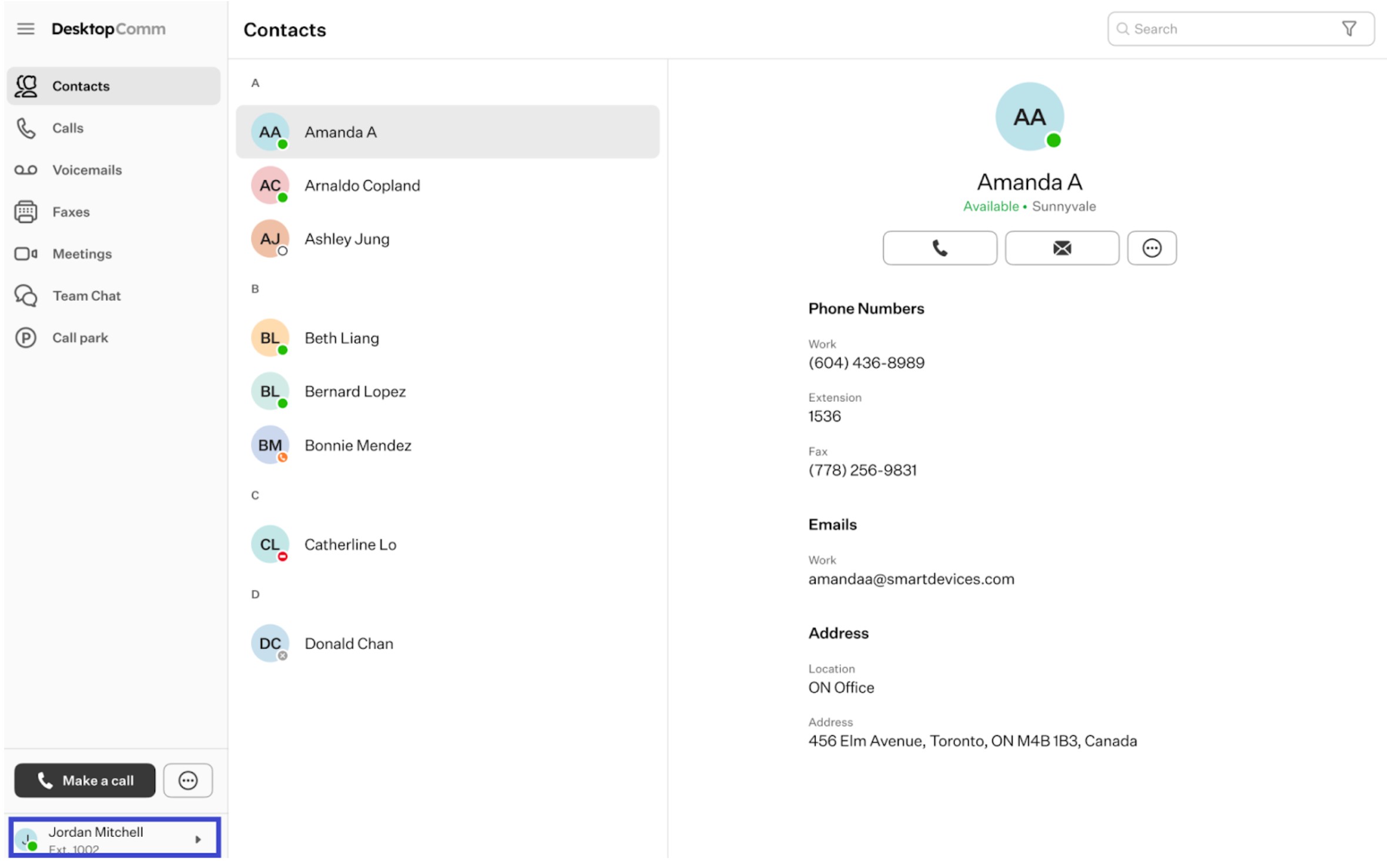Switch to Meetings section
1387x861 pixels.
[113, 254]
